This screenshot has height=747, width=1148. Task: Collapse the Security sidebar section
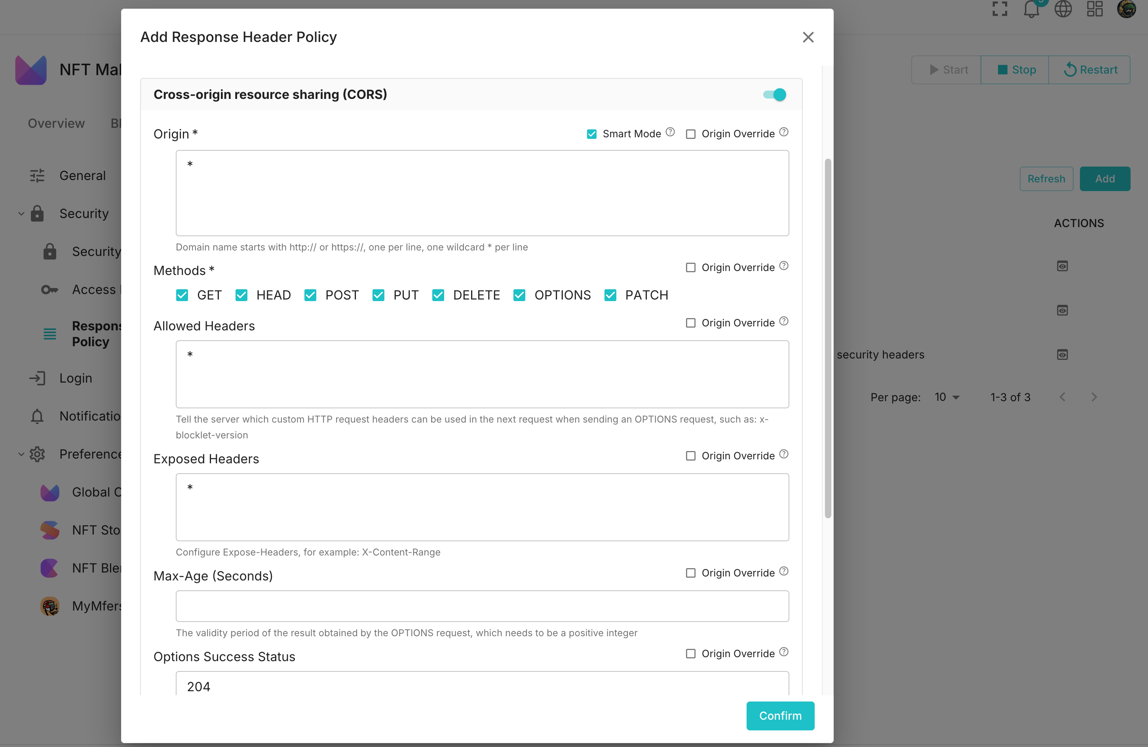(21, 214)
